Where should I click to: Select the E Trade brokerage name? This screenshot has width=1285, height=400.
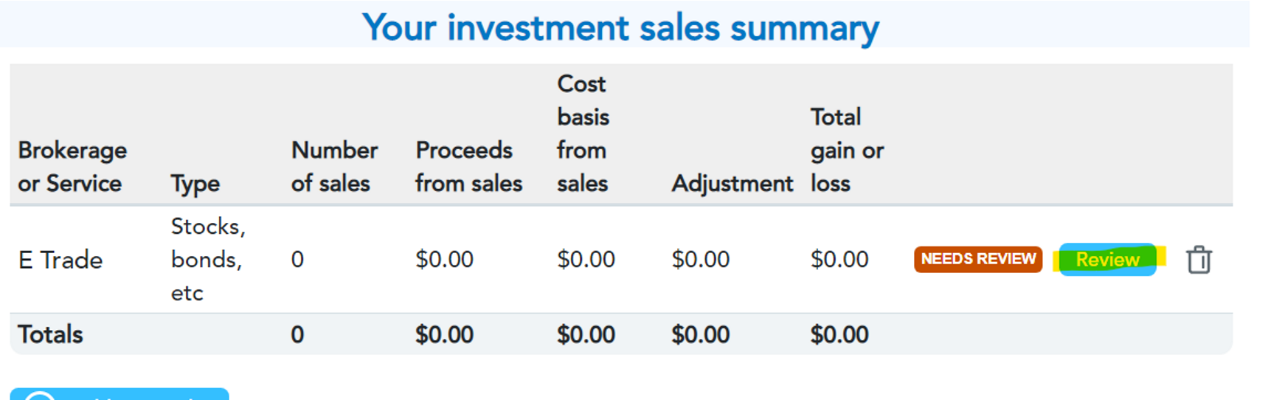(x=60, y=260)
